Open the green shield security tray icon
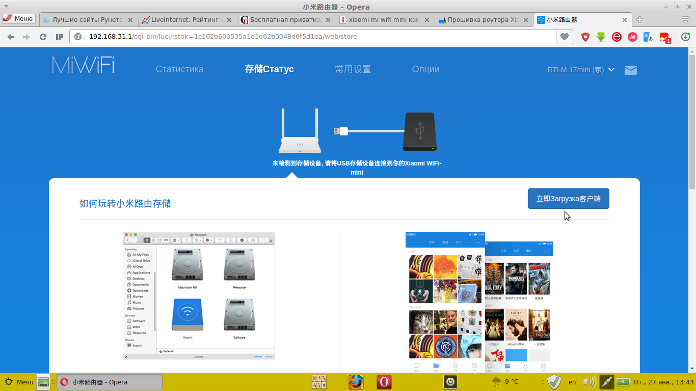 pyautogui.click(x=554, y=382)
